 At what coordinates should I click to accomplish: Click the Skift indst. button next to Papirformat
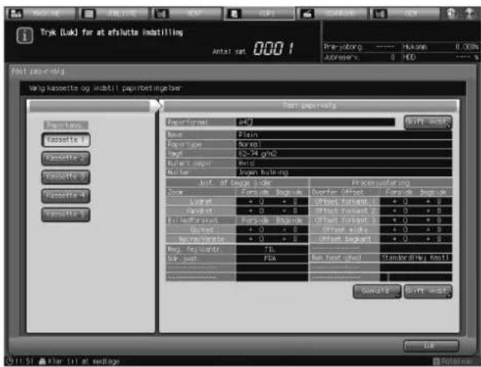427,122
